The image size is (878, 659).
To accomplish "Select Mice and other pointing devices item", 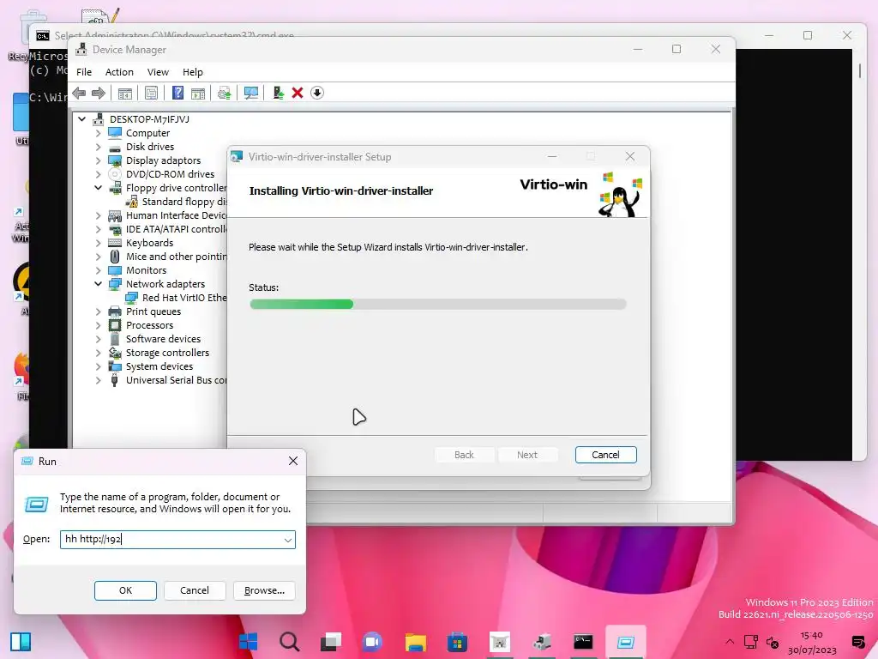I will click(177, 257).
